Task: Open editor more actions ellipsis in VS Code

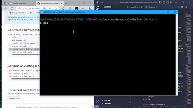Action: coord(189,7)
